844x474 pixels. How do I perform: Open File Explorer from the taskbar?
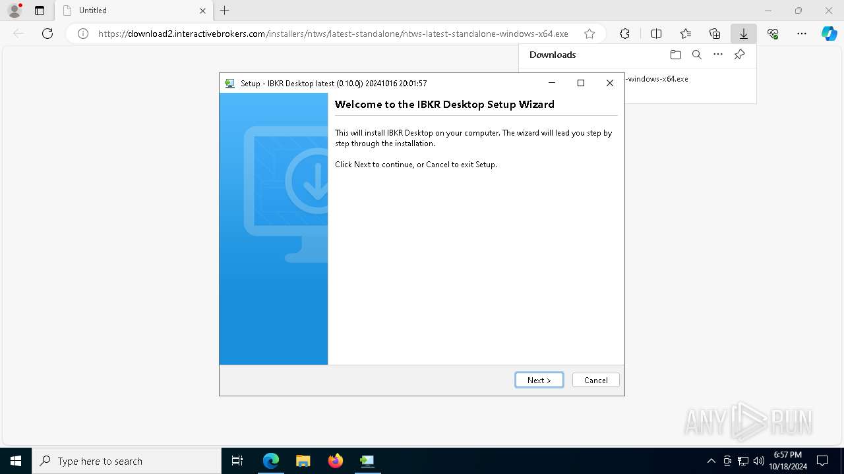point(303,461)
